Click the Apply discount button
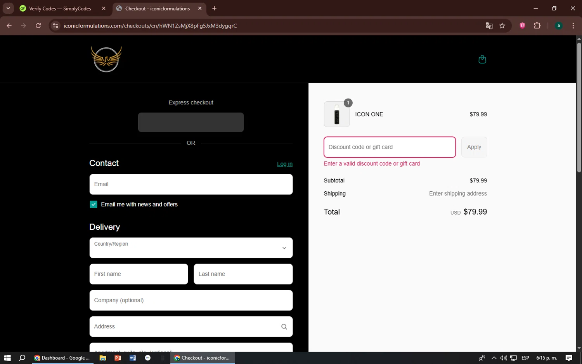The width and height of the screenshot is (582, 364). (474, 147)
